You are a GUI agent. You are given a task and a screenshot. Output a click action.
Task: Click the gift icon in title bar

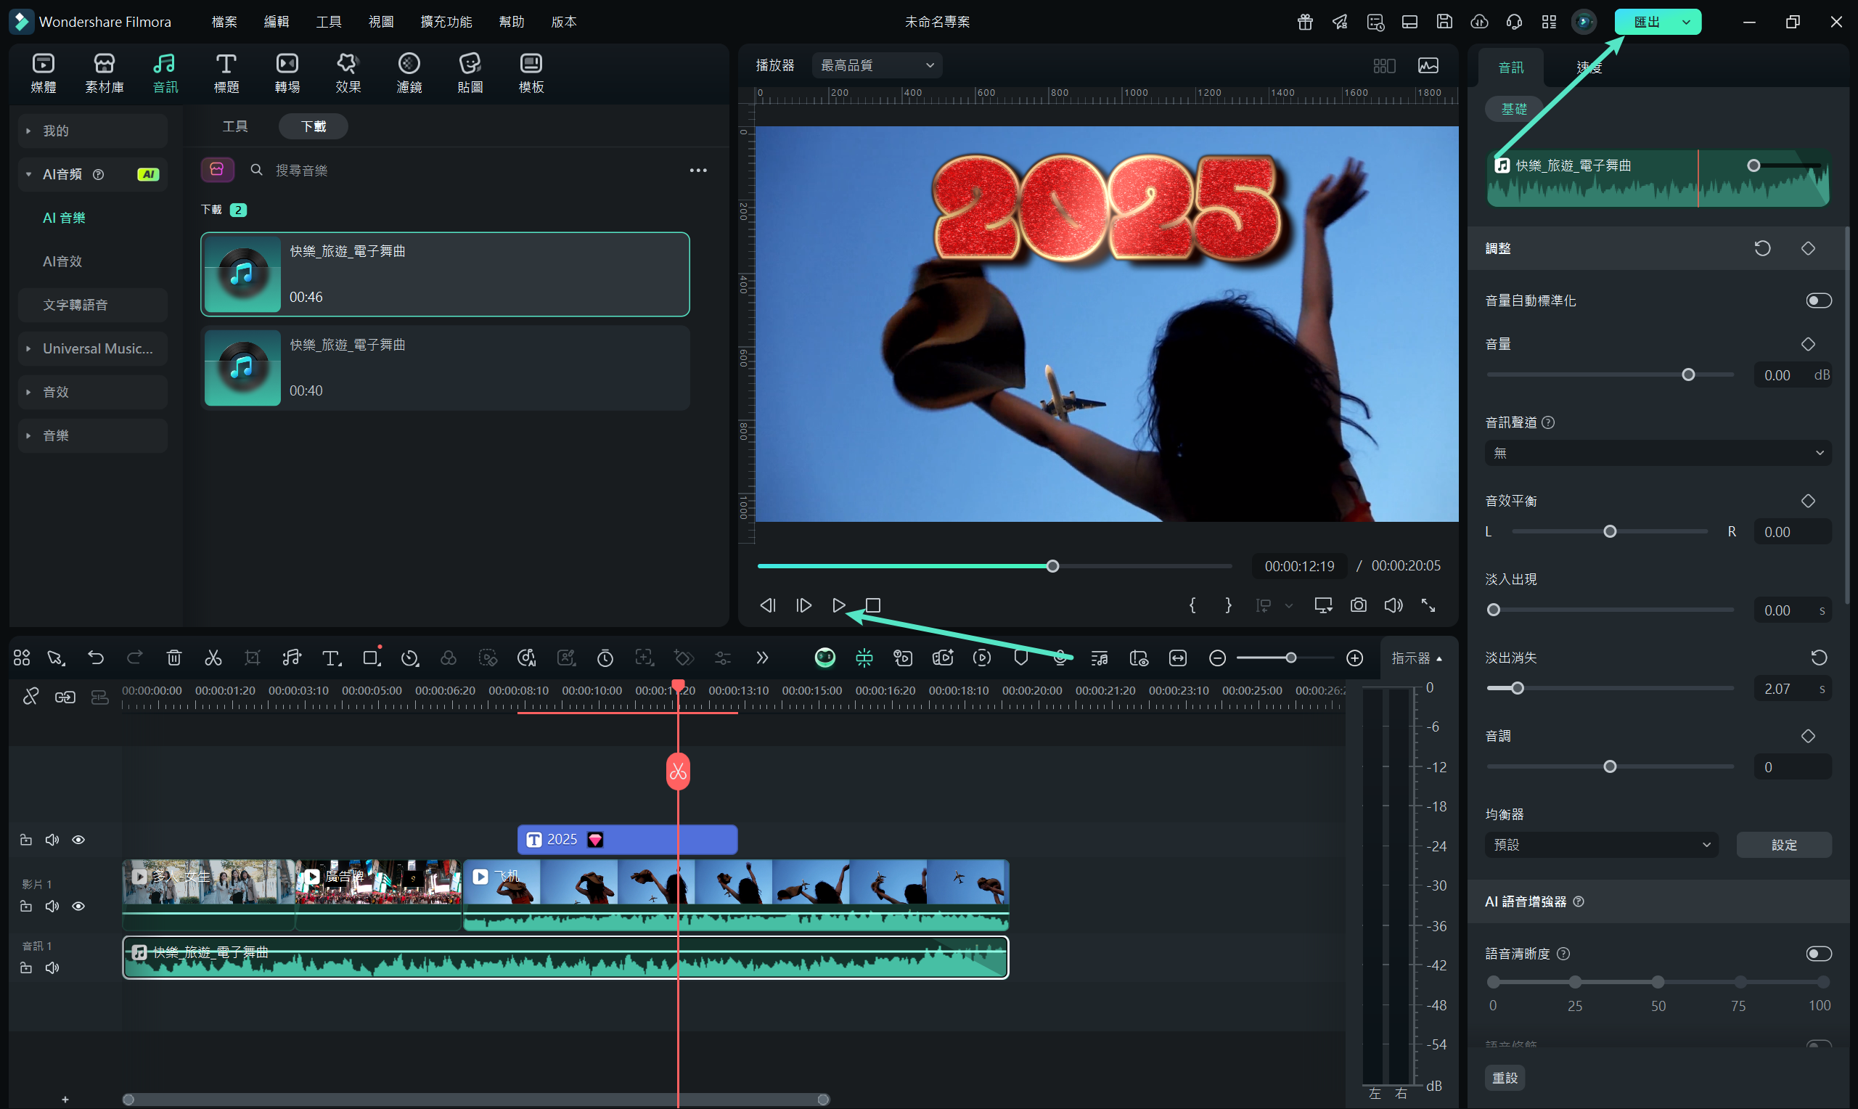(x=1305, y=22)
